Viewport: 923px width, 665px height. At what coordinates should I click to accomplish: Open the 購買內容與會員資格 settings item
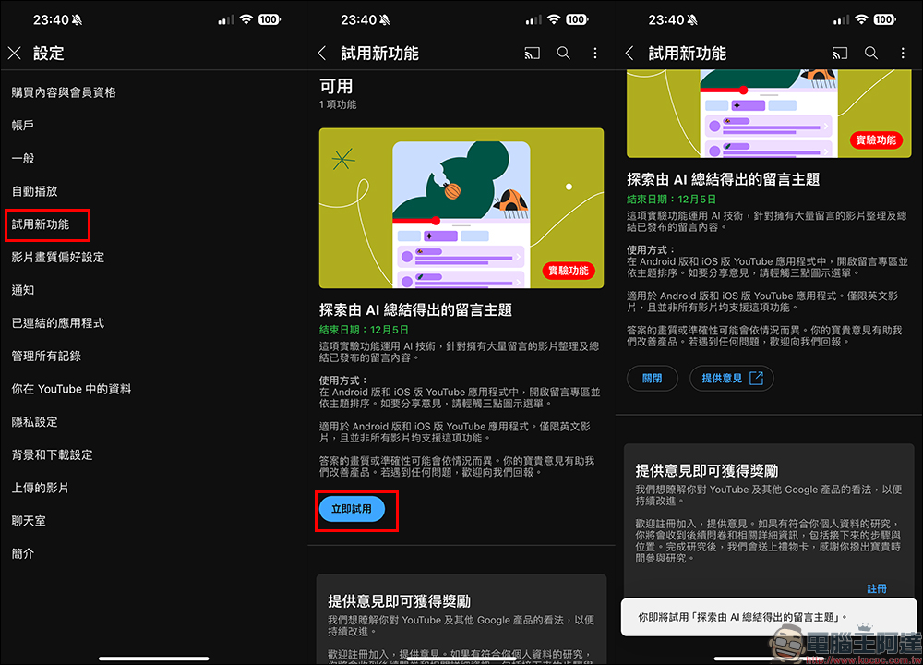[x=64, y=92]
